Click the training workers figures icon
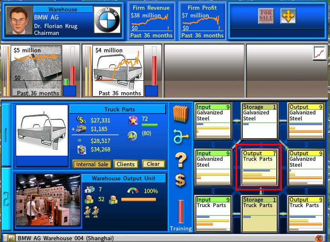 tap(92, 211)
